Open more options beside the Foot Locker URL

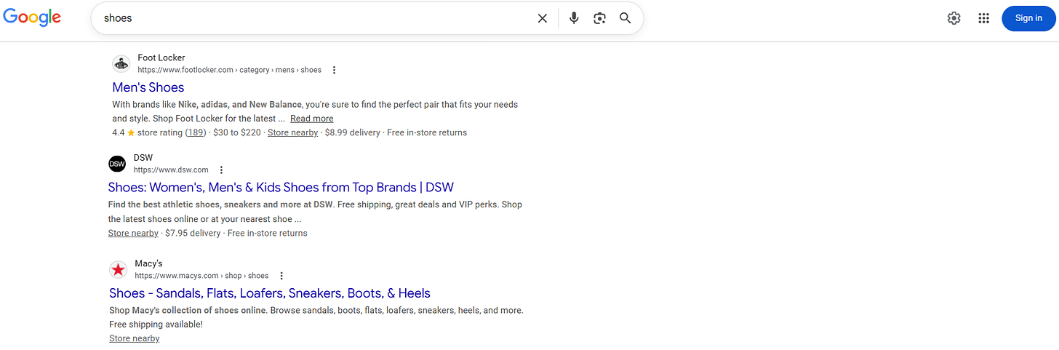(x=334, y=70)
